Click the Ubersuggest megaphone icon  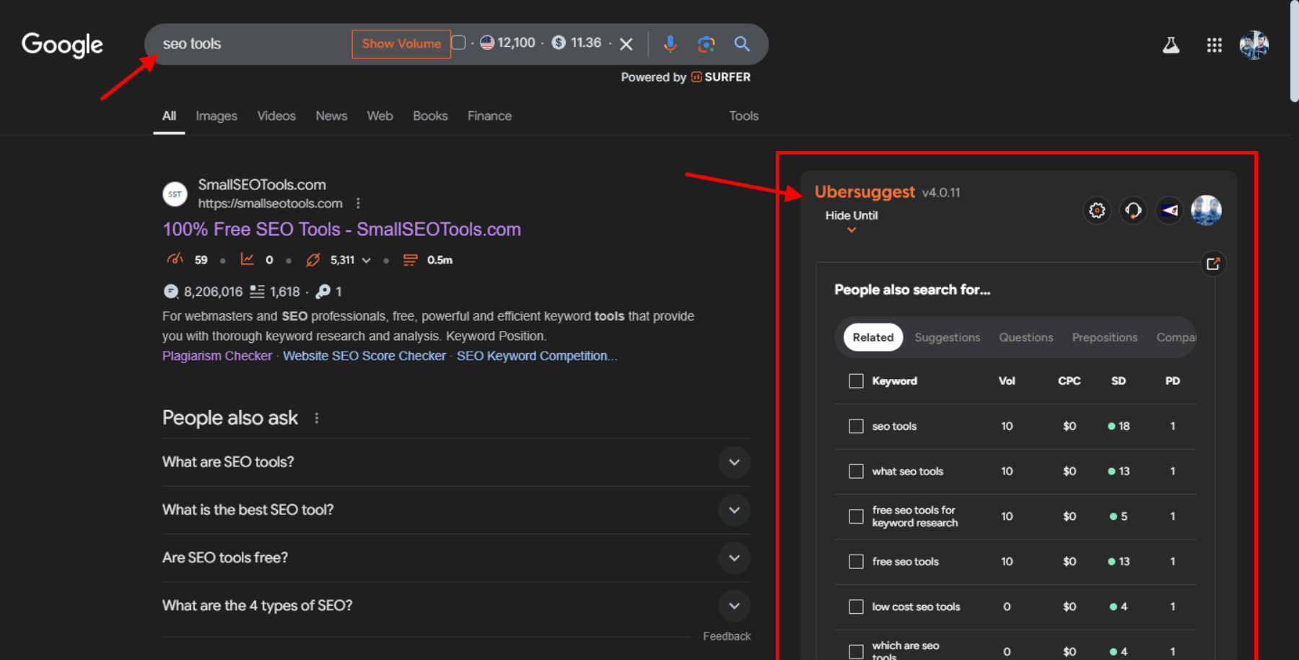pos(1169,210)
